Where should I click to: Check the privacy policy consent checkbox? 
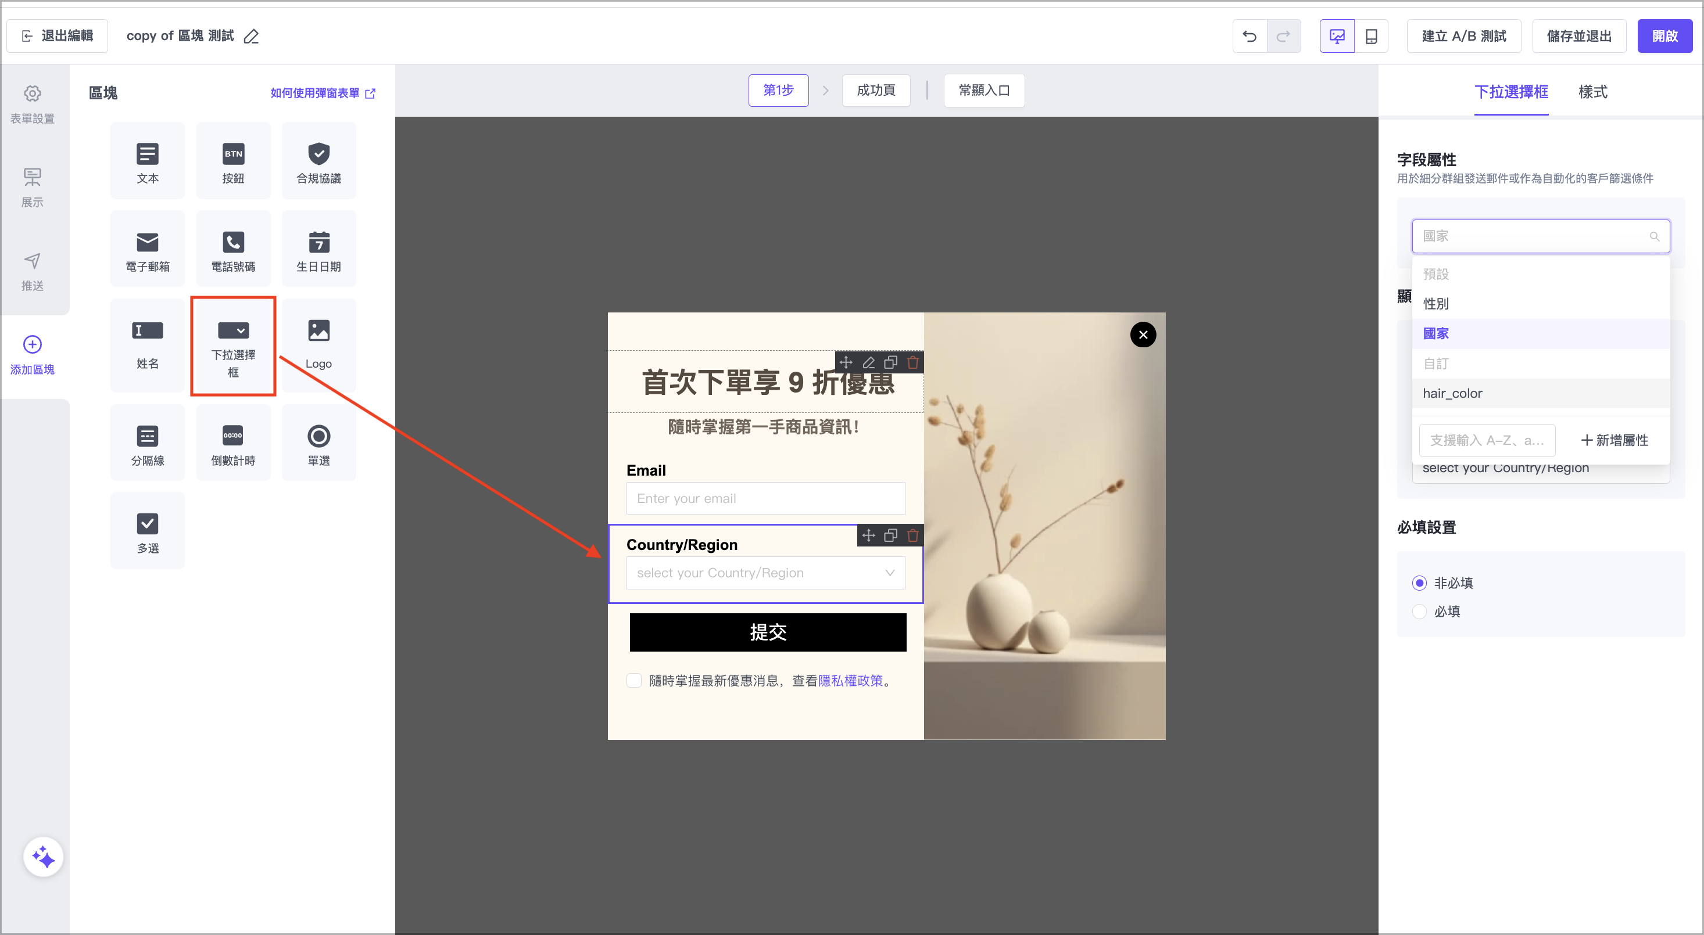[633, 681]
